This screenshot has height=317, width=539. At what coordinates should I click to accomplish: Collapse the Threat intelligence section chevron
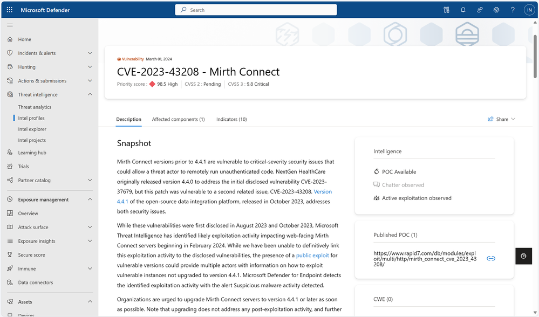tap(90, 94)
